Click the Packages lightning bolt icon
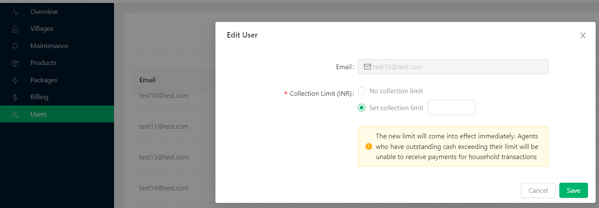The height and width of the screenshot is (208, 599). click(x=15, y=80)
